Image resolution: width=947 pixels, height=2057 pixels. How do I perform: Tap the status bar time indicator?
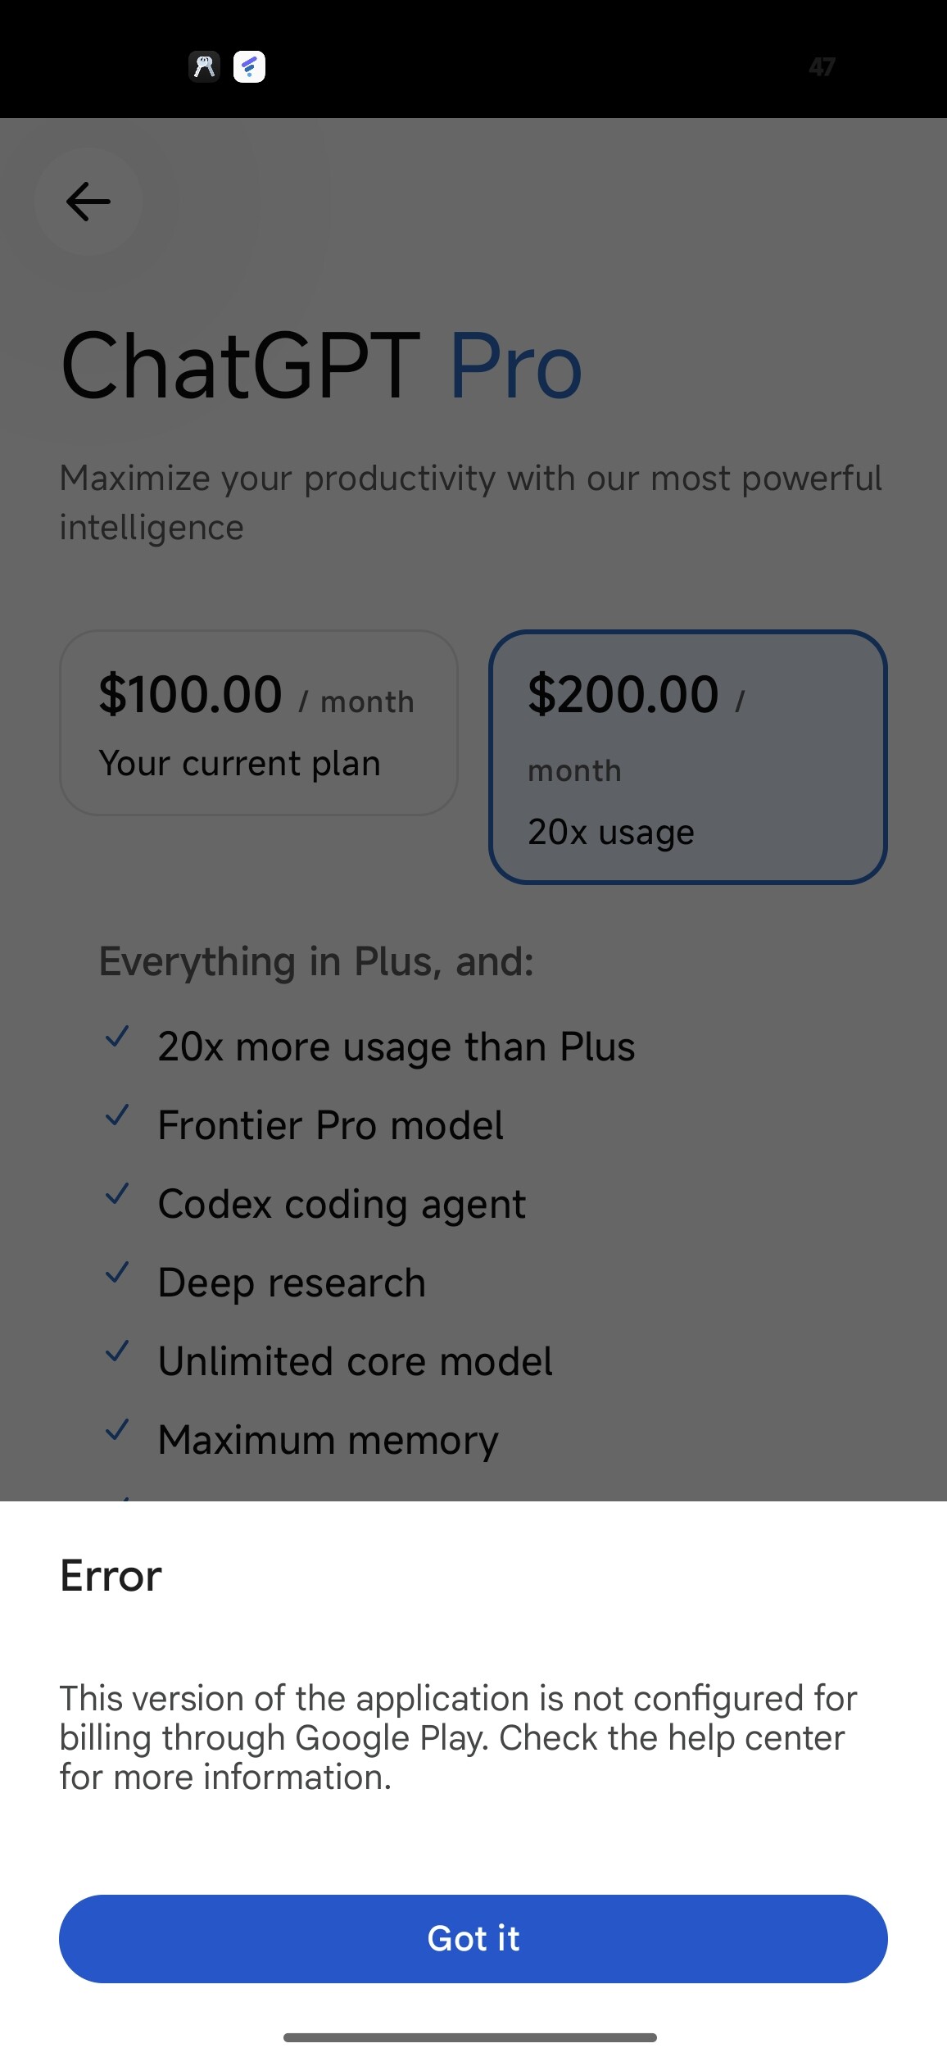[822, 67]
